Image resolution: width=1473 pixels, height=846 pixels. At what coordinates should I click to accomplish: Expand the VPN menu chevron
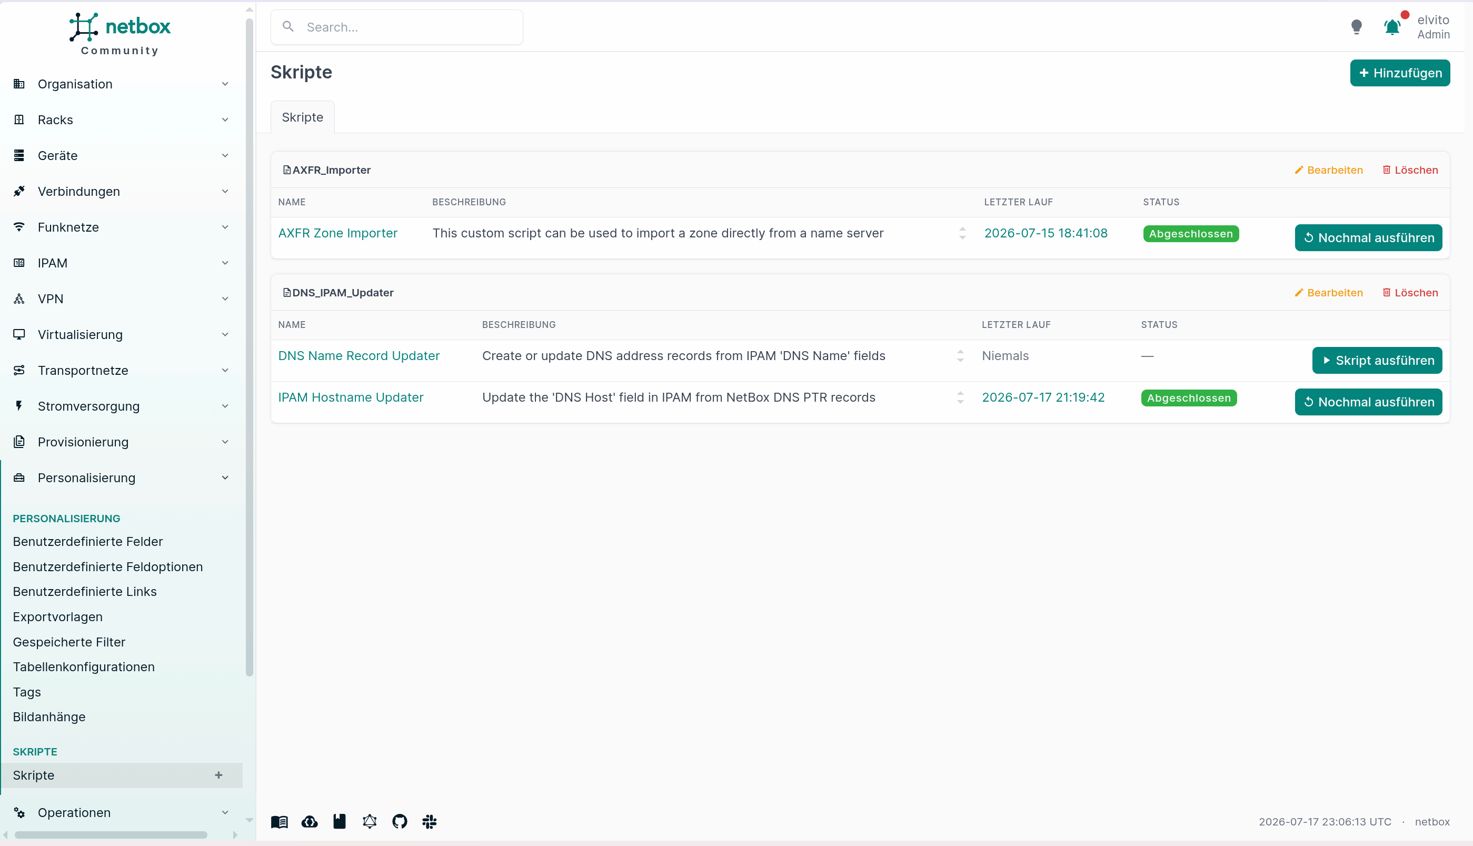pos(225,298)
